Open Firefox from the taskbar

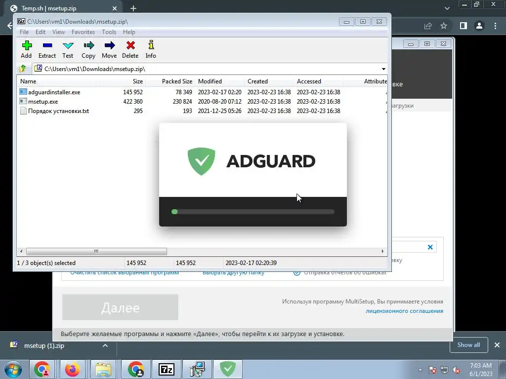[72, 369]
